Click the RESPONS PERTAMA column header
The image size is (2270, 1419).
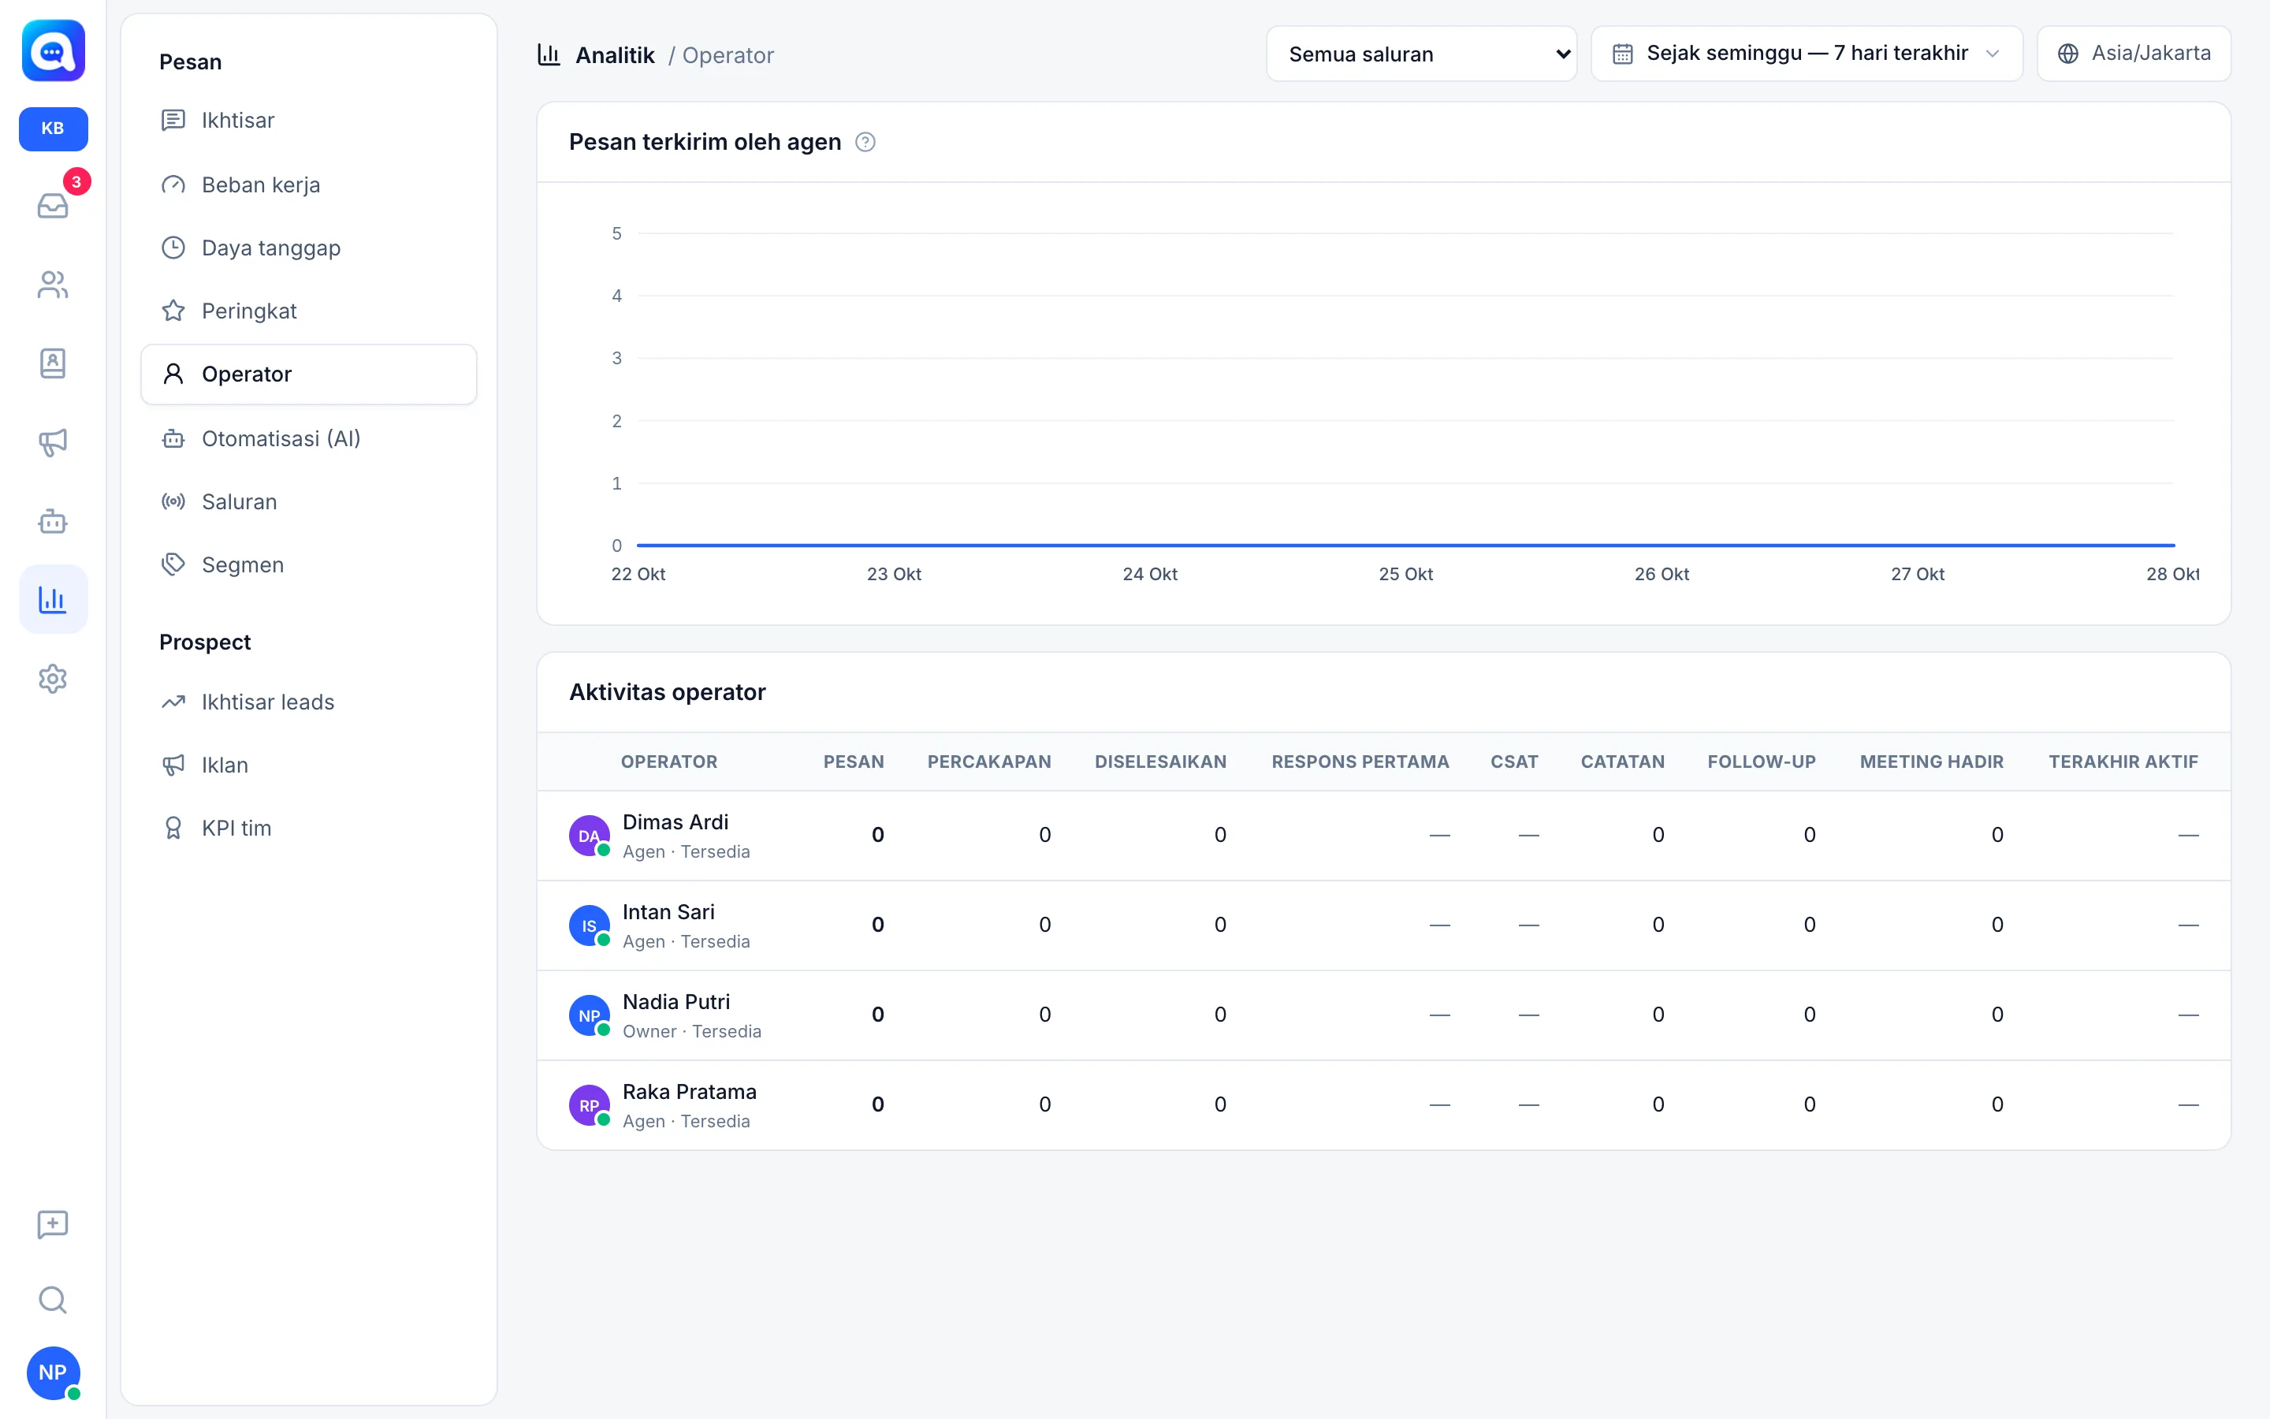point(1360,762)
